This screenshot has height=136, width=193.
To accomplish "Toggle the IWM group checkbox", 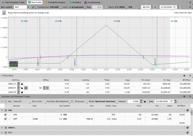I will [x=6, y=110].
